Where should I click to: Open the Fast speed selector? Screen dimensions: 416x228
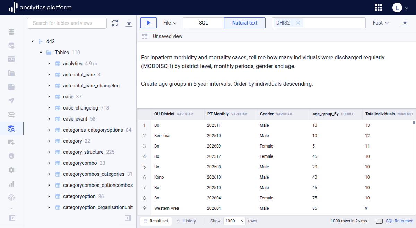(381, 23)
